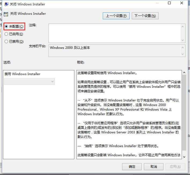Click supported platform box scroll down arrow

click(x=182, y=54)
